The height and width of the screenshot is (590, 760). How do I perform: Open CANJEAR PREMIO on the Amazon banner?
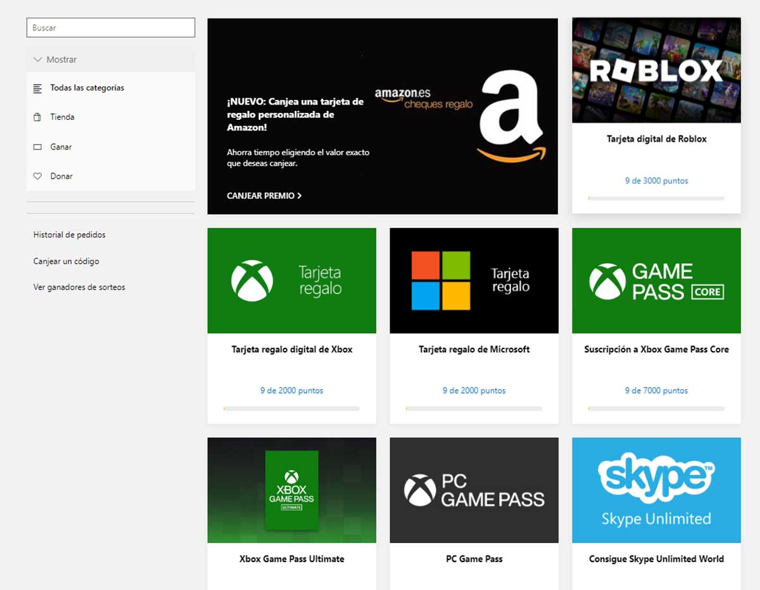pos(264,196)
